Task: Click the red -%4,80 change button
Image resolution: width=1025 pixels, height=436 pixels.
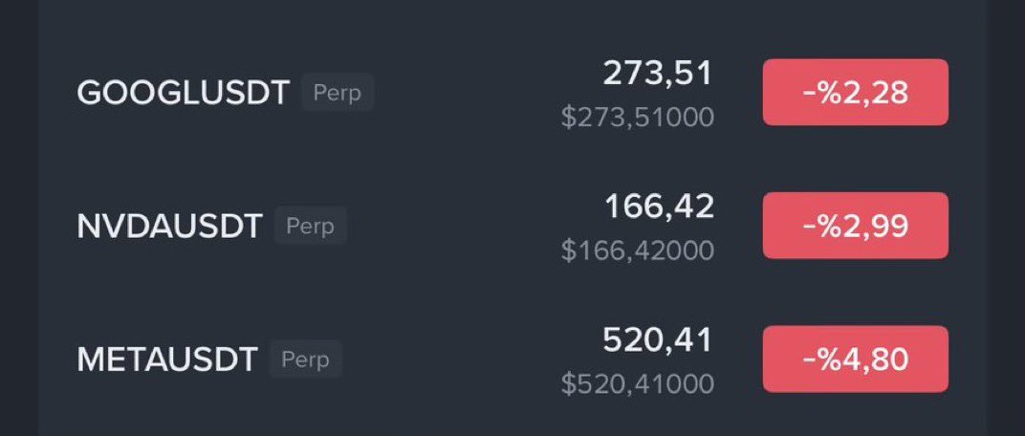Action: pyautogui.click(x=855, y=359)
